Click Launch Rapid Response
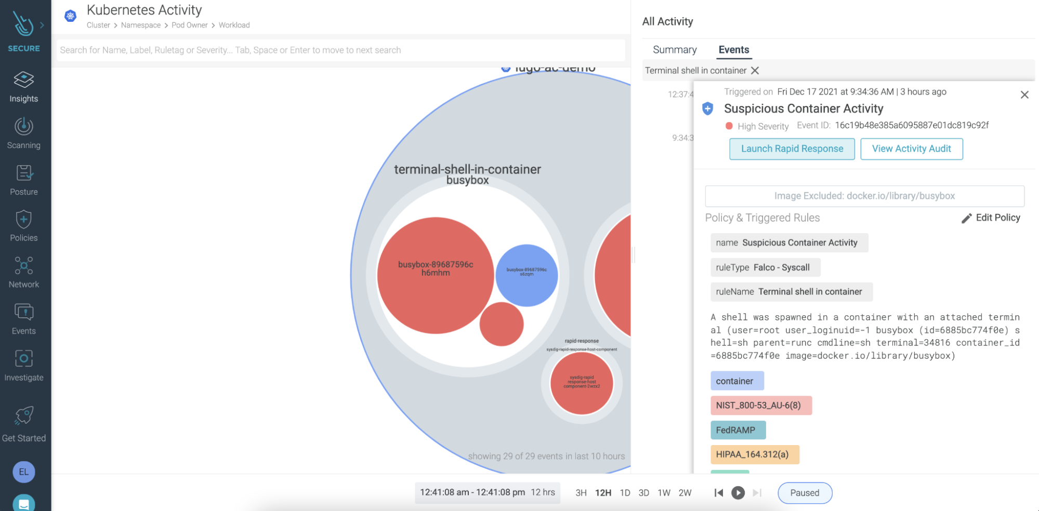1039x511 pixels. (792, 149)
